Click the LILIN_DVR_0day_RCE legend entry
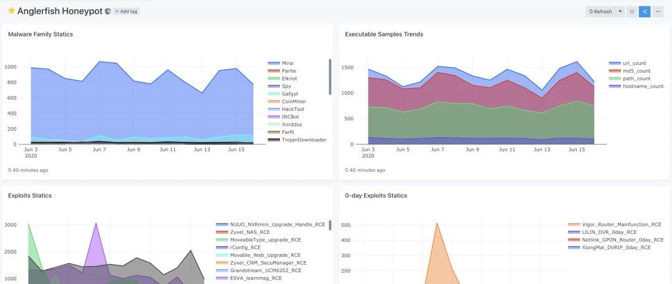 602,233
